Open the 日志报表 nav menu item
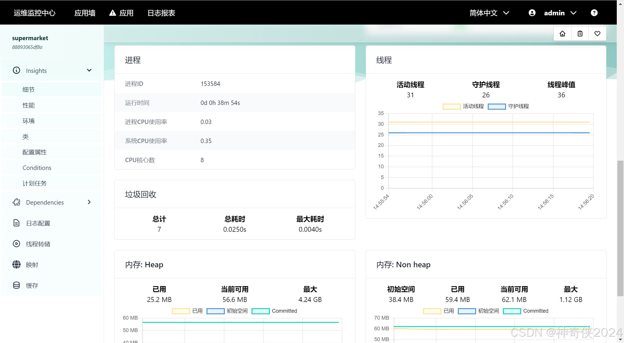 tap(161, 13)
